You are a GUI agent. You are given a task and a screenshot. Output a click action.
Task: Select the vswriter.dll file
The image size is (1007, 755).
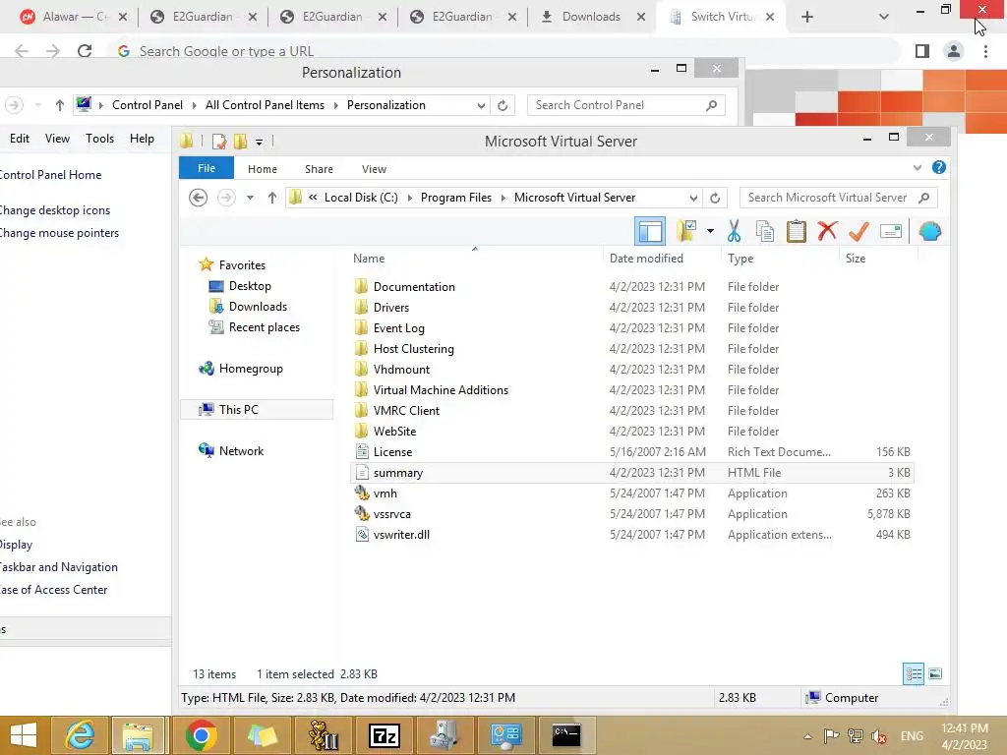point(401,534)
